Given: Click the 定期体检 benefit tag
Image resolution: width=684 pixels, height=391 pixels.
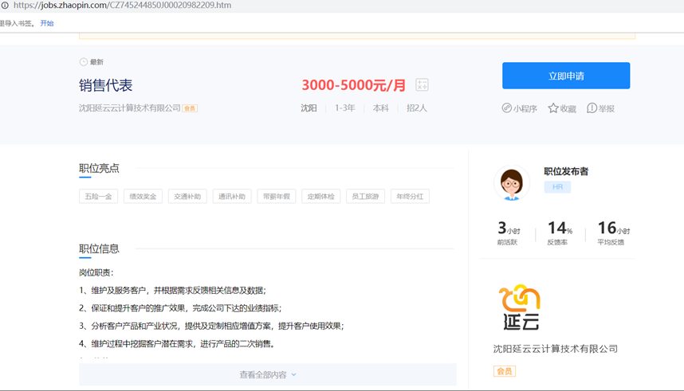Looking at the screenshot, I should [x=320, y=196].
